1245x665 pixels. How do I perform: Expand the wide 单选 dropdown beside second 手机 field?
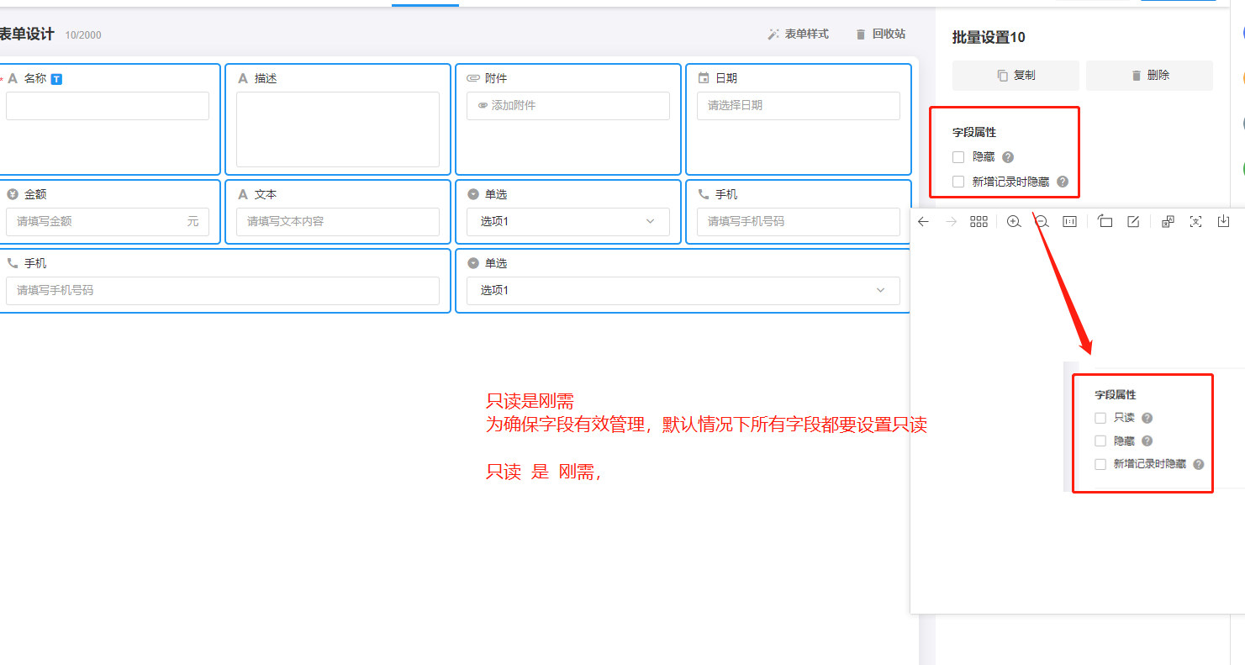683,290
